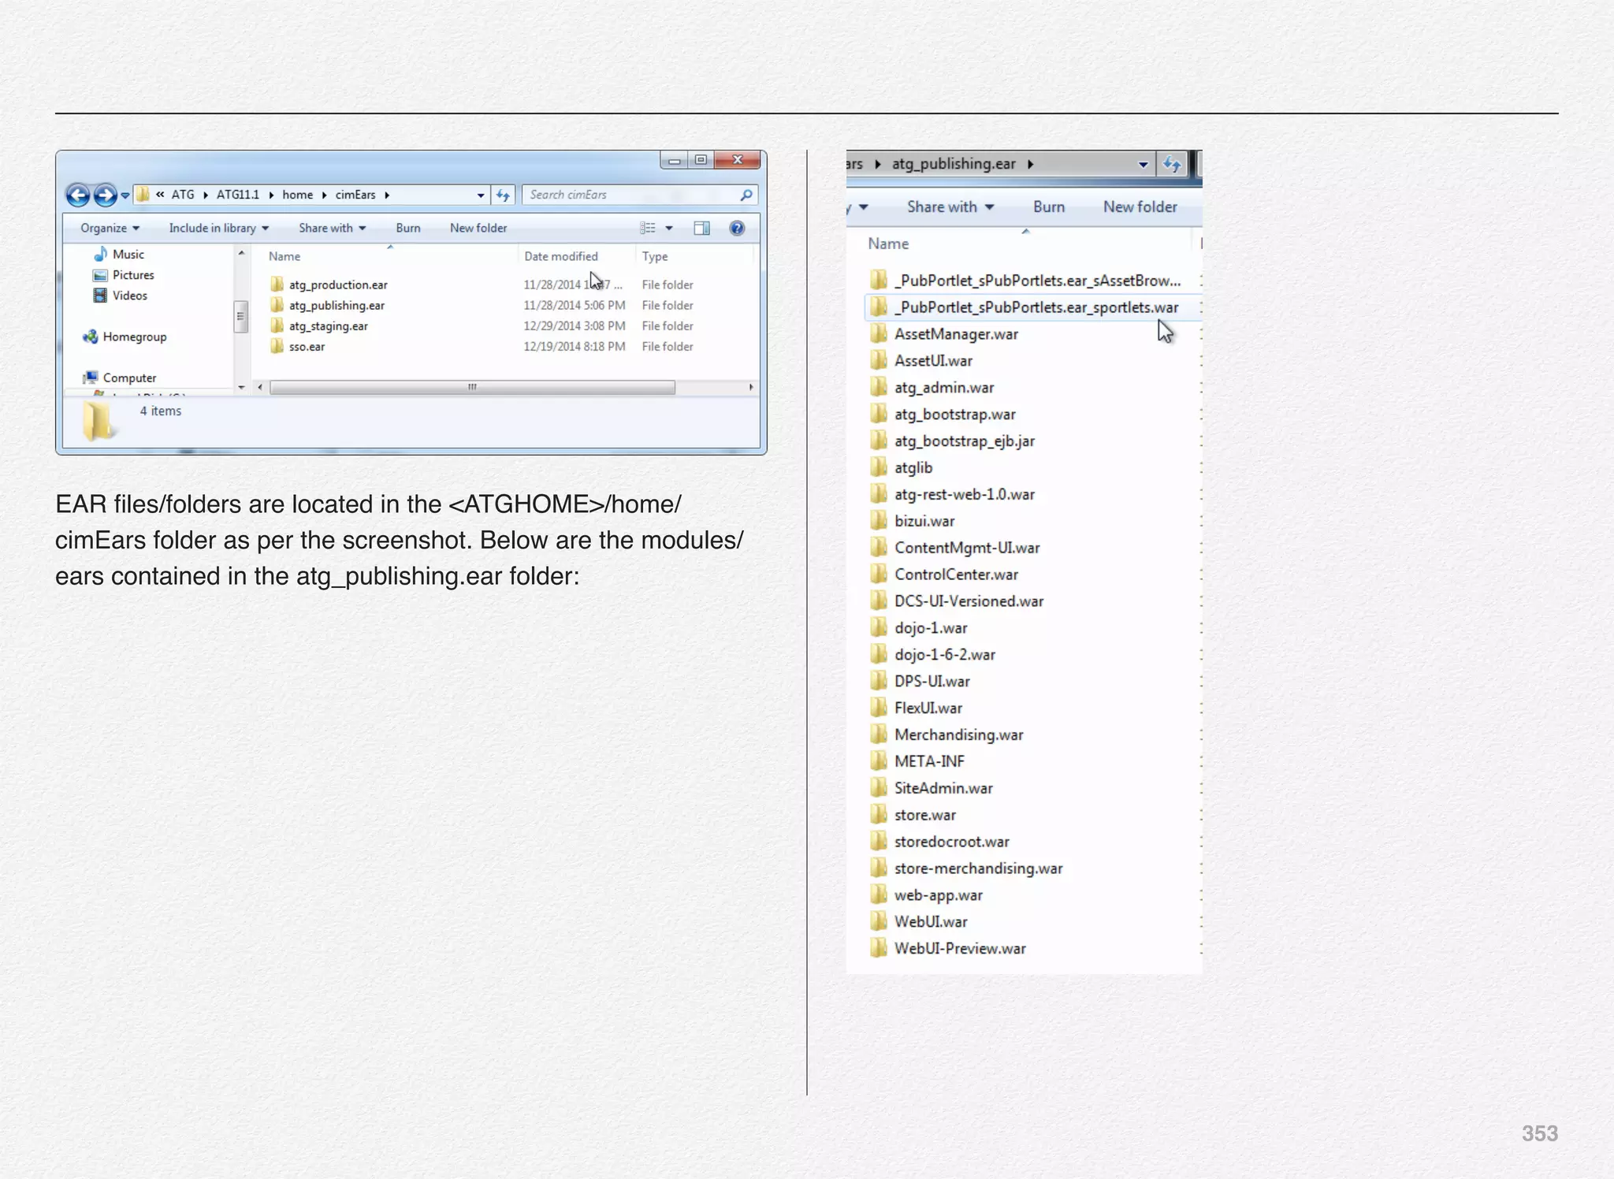Click the home breadcrumb segment
Screen dimensions: 1614x1179
(x=298, y=195)
